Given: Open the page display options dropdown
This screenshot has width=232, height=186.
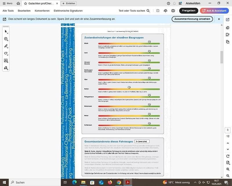Looking at the screenshot, I should (x=228, y=163).
